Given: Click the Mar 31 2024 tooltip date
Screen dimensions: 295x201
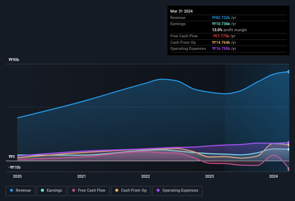Looking at the screenshot, I should coord(181,11).
